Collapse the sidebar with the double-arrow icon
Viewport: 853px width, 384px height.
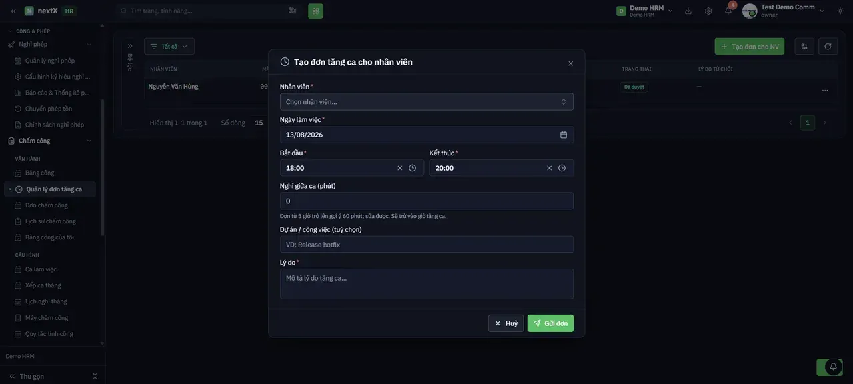point(13,11)
